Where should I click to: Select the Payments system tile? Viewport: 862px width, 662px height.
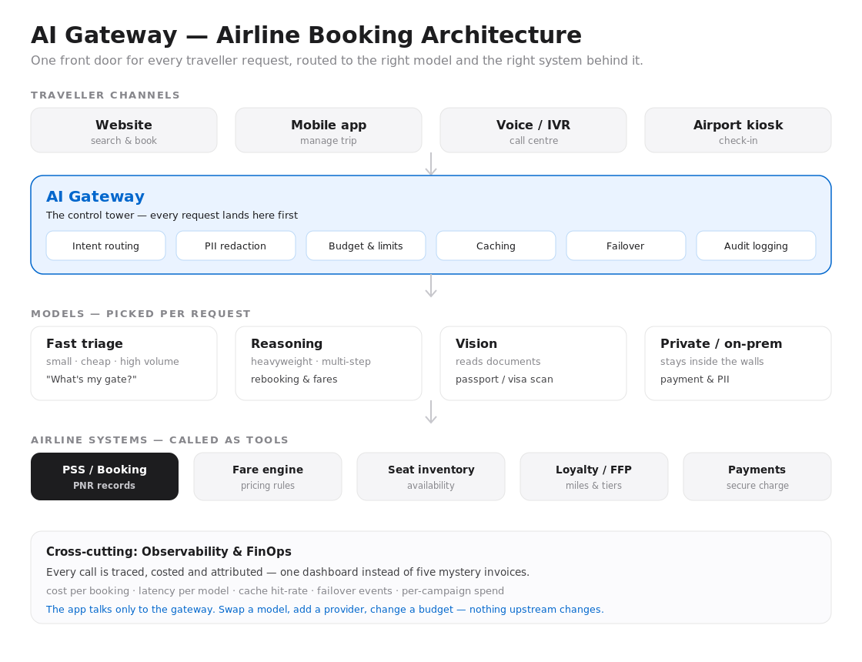[757, 476]
